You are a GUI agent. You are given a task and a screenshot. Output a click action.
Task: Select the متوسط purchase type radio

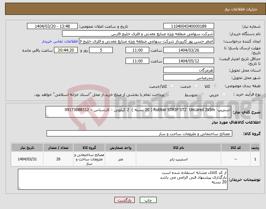[x=202, y=94]
